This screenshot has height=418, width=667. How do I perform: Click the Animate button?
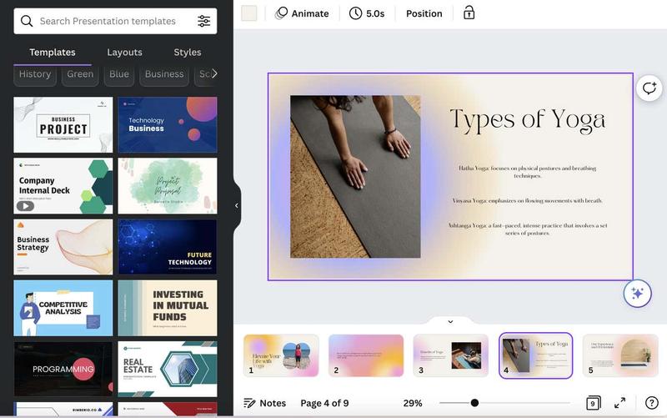coord(302,13)
